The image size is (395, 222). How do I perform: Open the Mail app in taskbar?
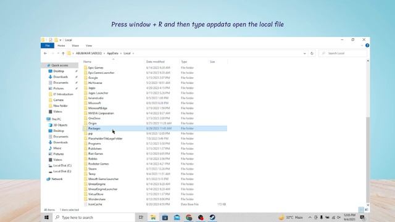pos(177,217)
